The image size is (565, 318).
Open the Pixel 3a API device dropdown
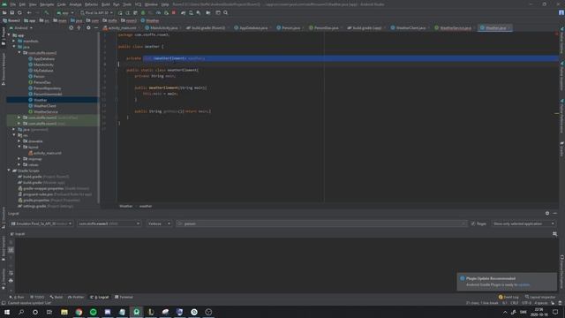[96, 12]
